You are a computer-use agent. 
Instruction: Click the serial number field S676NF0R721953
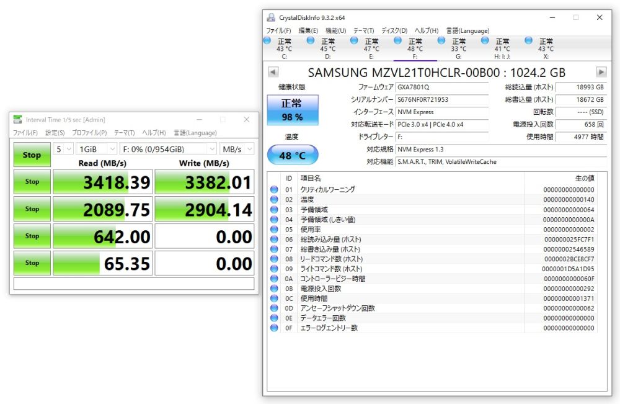tap(442, 99)
